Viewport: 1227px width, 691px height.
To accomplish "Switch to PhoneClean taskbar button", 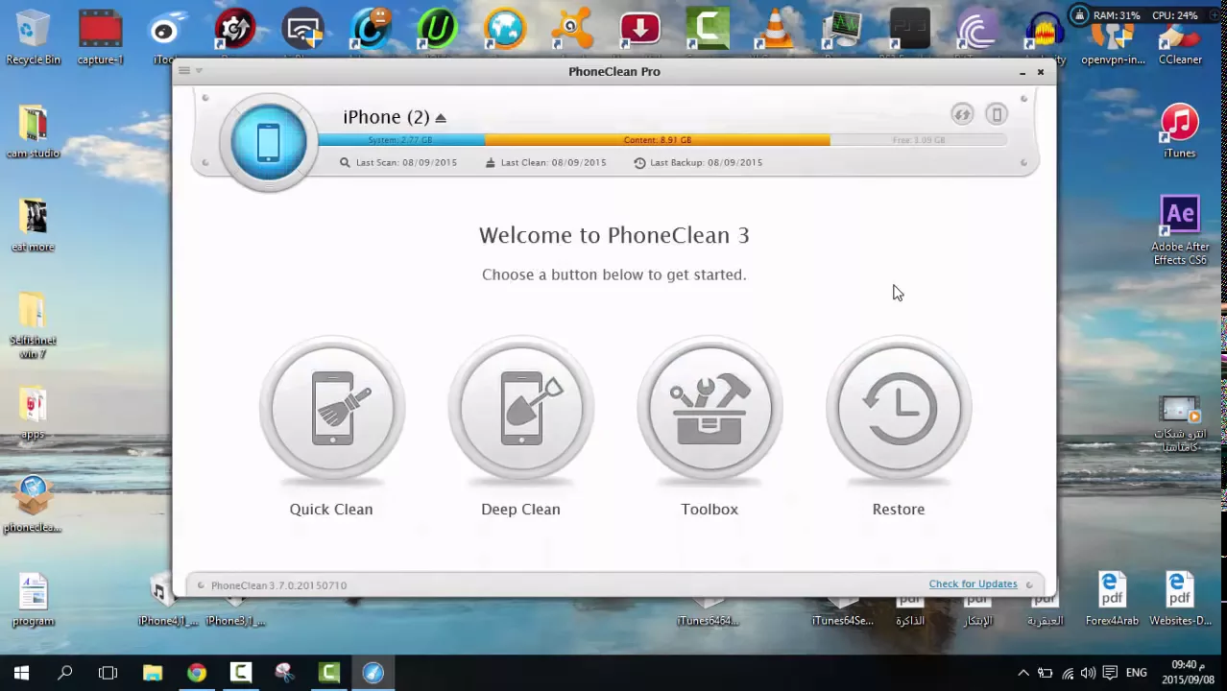I will (373, 673).
